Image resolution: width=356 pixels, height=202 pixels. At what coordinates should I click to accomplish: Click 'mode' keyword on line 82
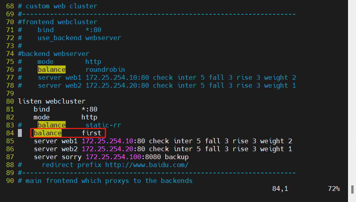(42, 117)
